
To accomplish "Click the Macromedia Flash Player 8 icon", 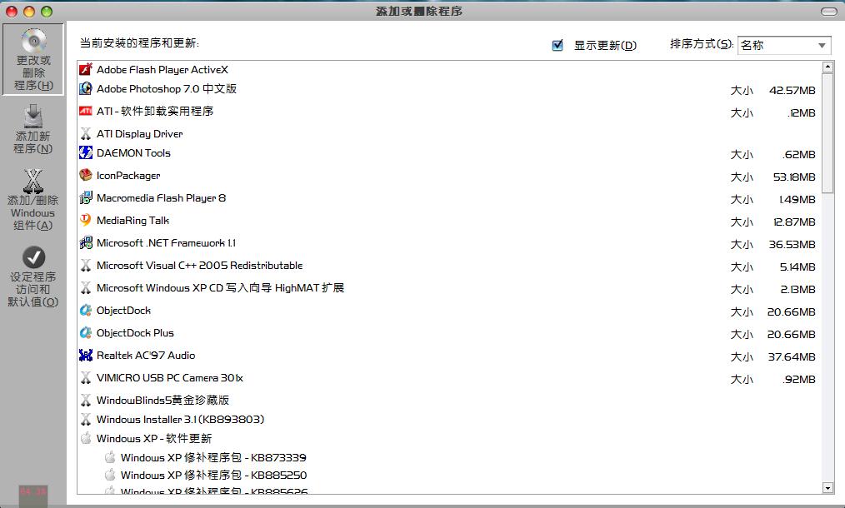I will click(86, 198).
